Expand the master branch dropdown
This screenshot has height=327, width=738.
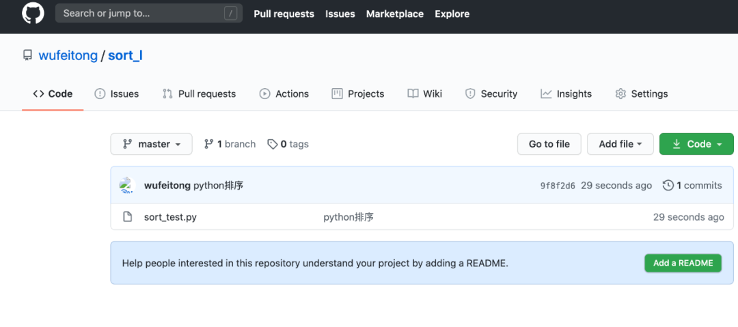[x=151, y=144]
